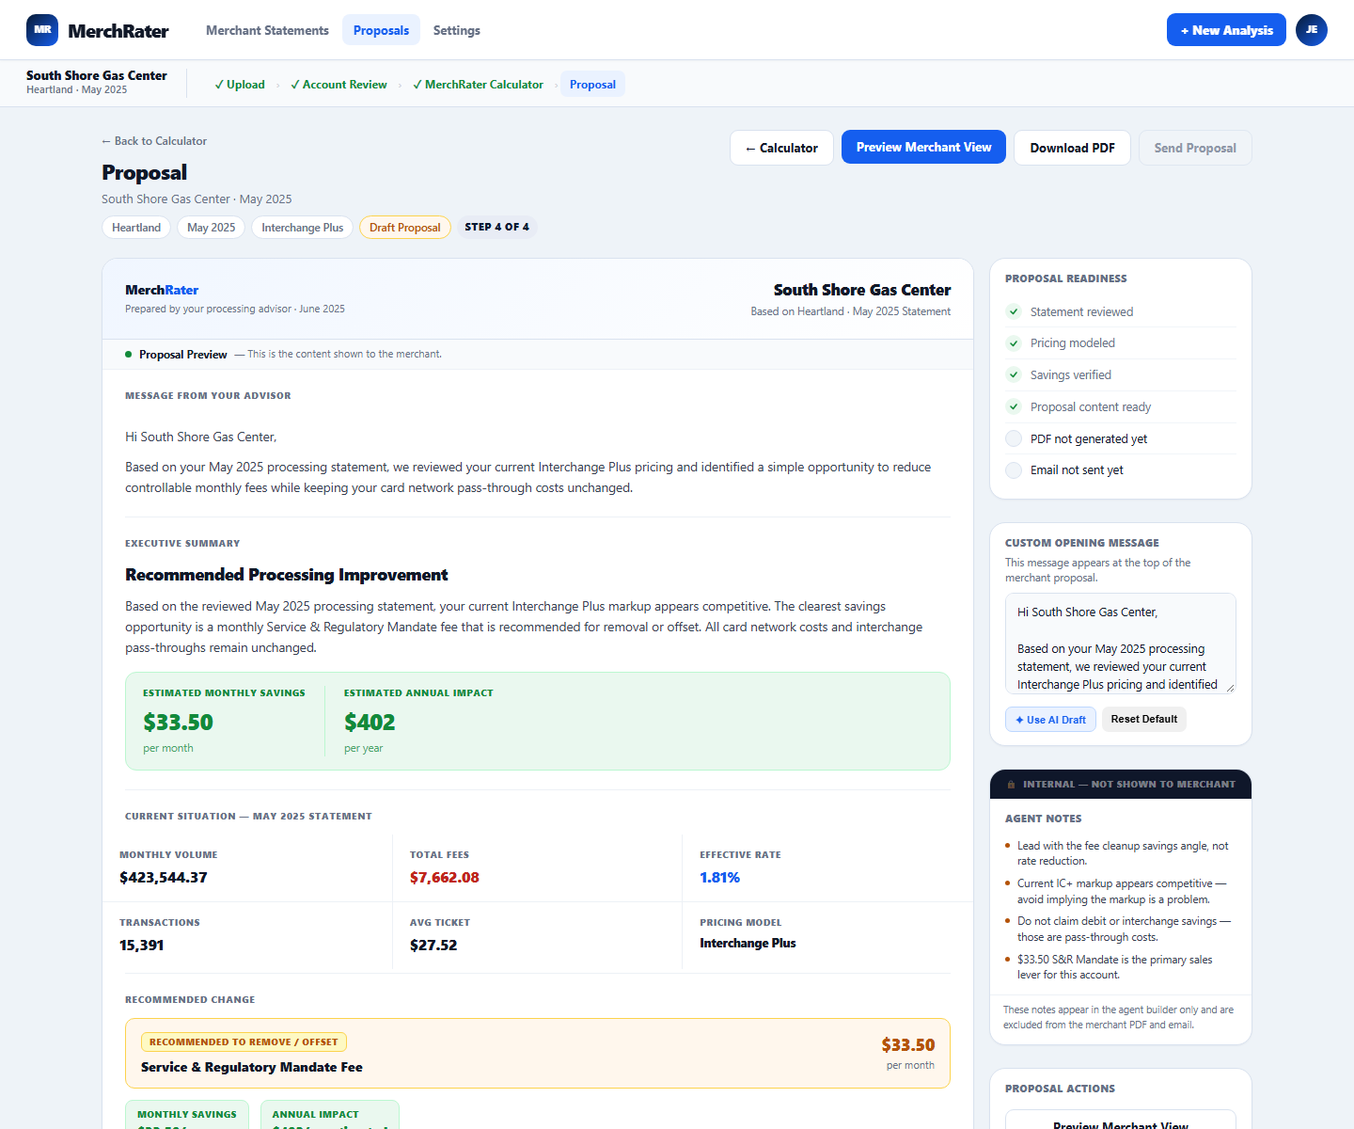Click the MR logo icon

click(x=42, y=30)
